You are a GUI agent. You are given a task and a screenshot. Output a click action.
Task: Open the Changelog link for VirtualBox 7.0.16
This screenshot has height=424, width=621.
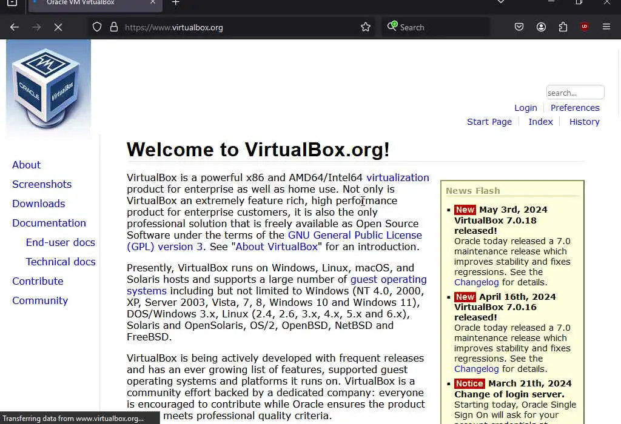477,369
